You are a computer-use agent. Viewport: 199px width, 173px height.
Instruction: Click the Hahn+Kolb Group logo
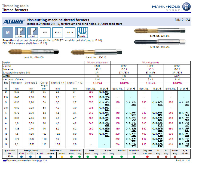point(171,7)
